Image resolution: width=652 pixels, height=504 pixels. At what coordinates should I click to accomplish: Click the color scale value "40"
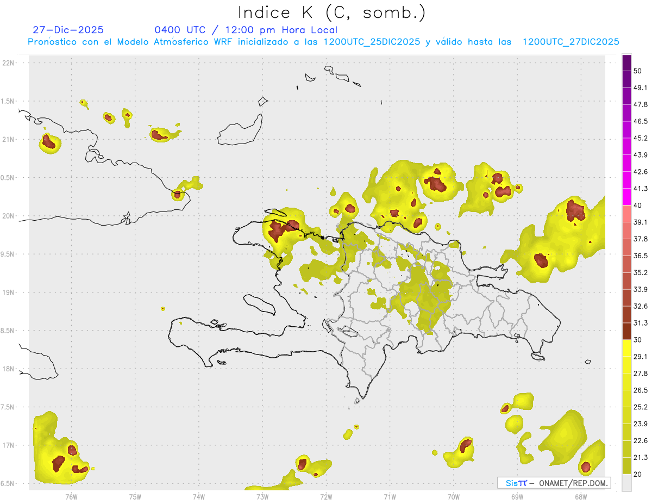[x=637, y=206]
